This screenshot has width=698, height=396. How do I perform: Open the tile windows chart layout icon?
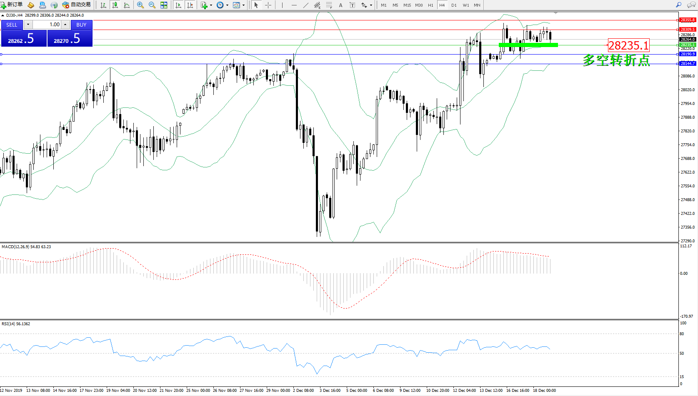(x=164, y=5)
